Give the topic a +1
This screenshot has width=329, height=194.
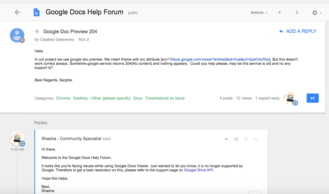pos(312,98)
